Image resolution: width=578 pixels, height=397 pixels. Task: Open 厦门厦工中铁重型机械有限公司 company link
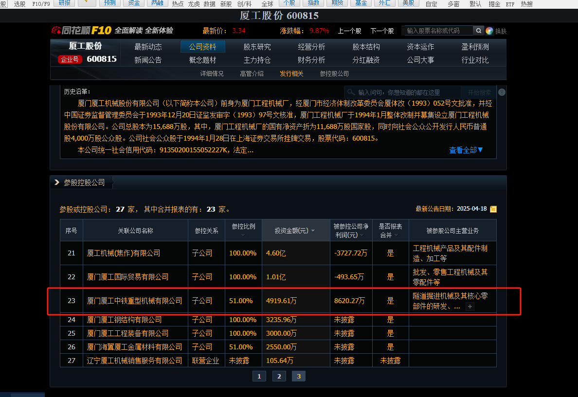click(134, 301)
